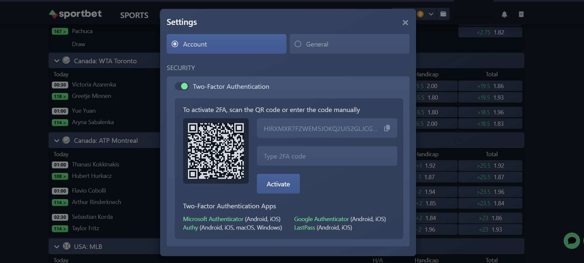Select the Account radio option
Viewport: 584px width, 263px height.
point(226,44)
